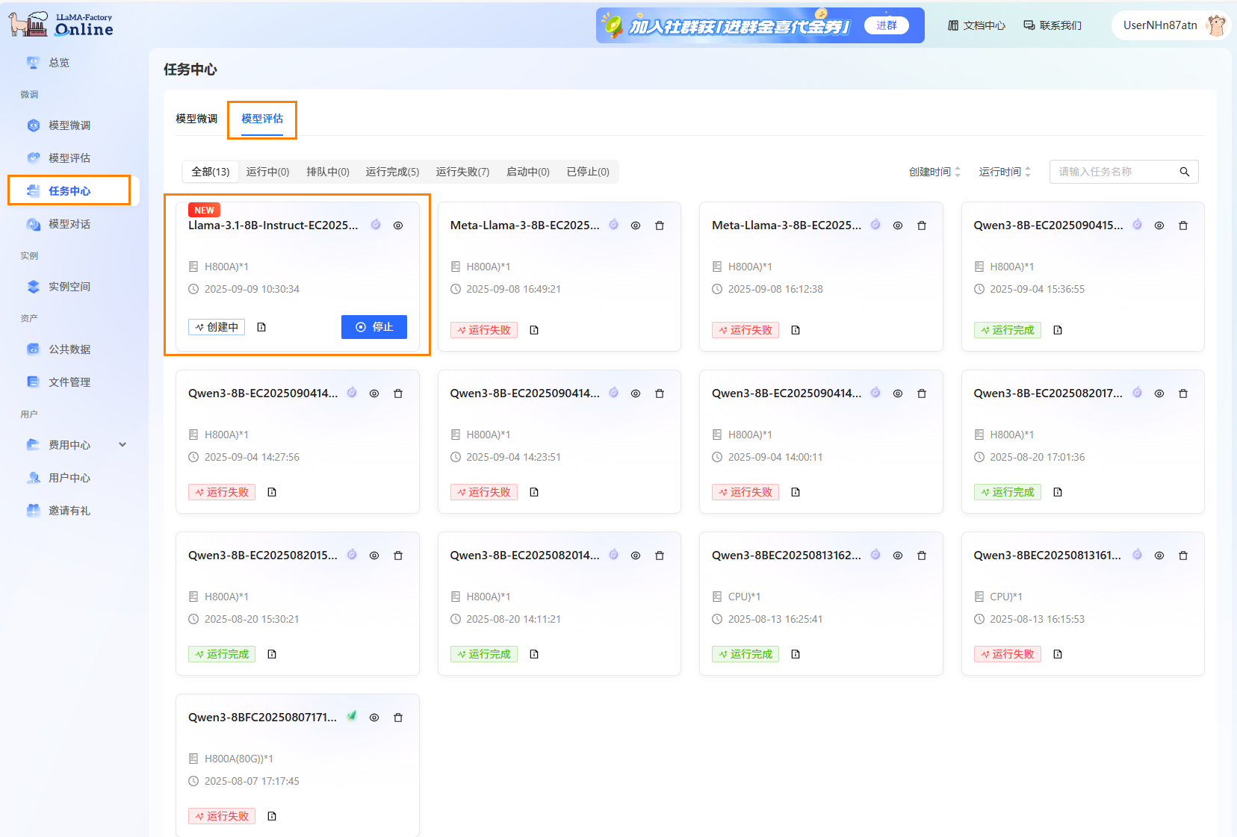Open log file icon on Llama-3.1-8B-Instruct card

tap(261, 327)
